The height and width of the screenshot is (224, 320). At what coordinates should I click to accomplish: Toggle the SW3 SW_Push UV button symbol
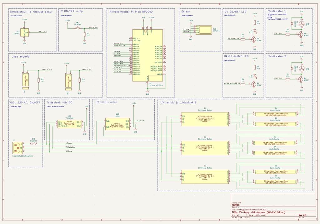[x=77, y=28]
